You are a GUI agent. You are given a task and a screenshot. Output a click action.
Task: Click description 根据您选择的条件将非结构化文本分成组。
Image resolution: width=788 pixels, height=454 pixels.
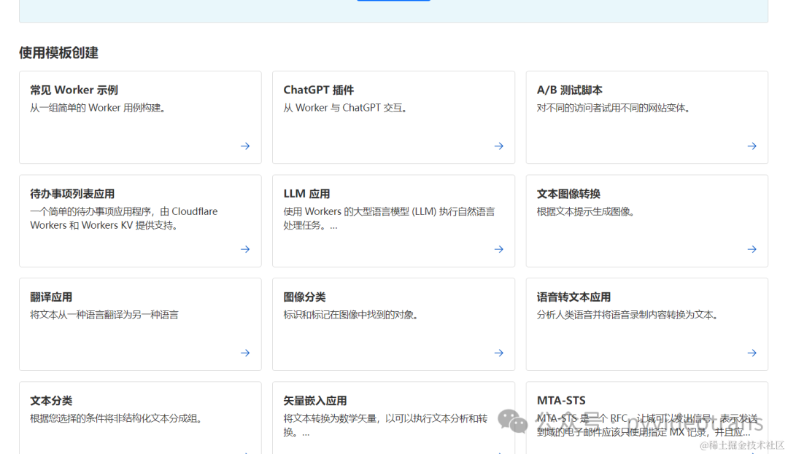point(116,418)
